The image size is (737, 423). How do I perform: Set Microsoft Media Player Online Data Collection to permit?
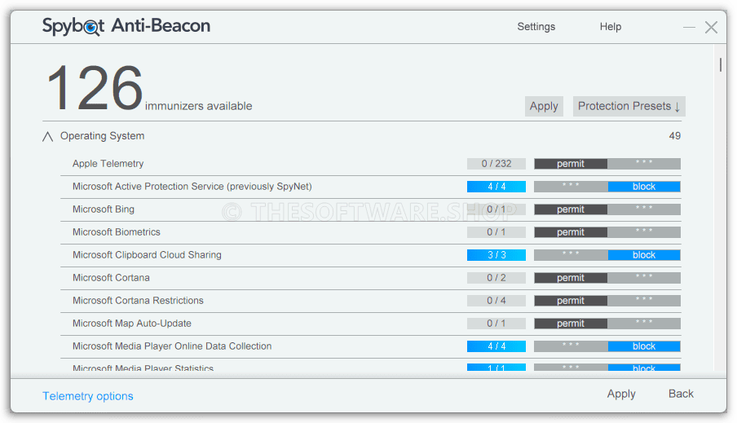571,346
